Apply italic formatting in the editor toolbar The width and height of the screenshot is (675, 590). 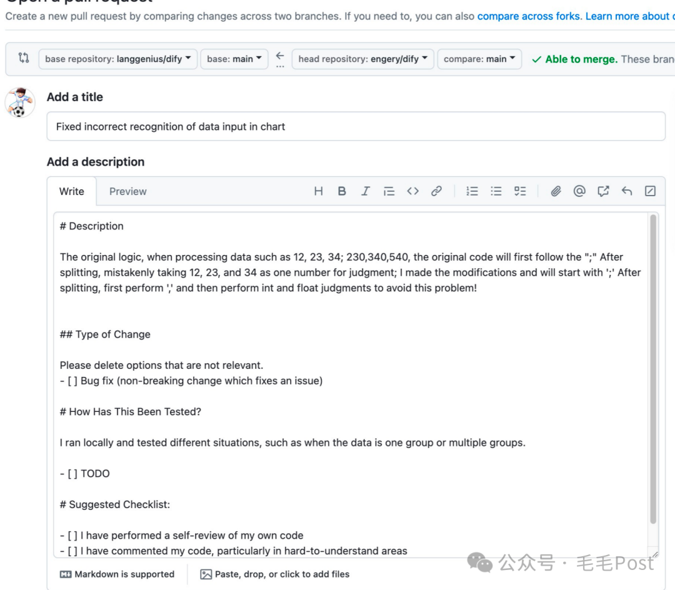click(x=366, y=191)
